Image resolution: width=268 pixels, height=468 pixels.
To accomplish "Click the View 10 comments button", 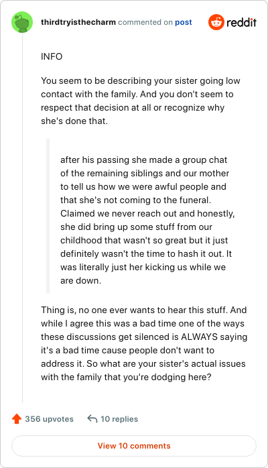I will pos(134,446).
